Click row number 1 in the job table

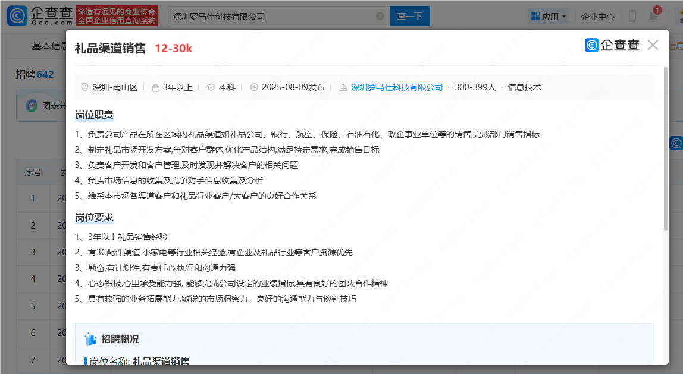click(x=33, y=198)
